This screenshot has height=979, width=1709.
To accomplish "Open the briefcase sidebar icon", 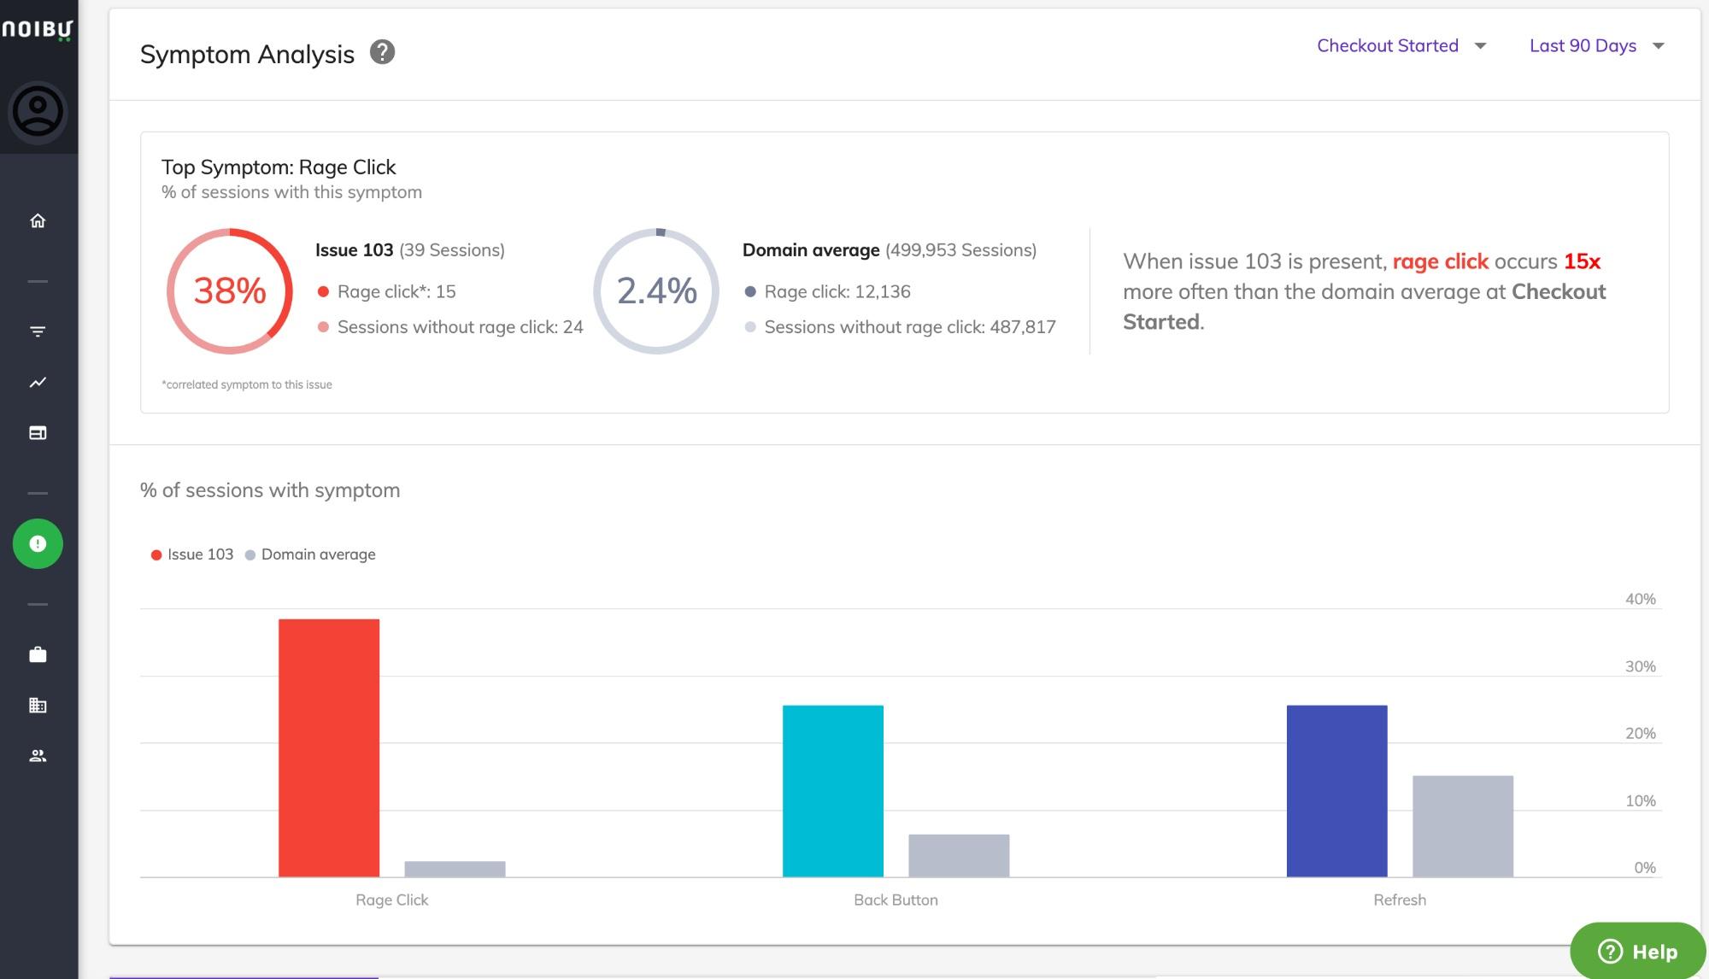I will point(38,655).
